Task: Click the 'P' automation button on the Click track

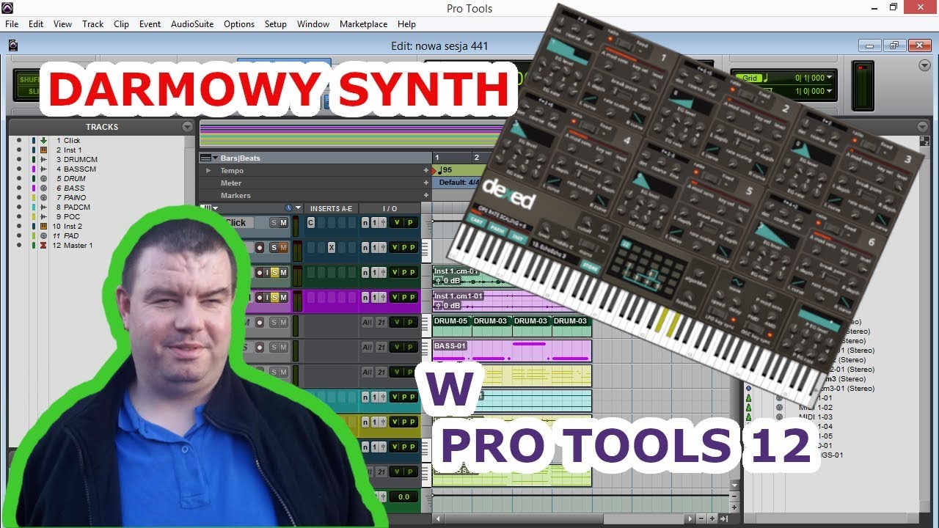Action: click(410, 222)
